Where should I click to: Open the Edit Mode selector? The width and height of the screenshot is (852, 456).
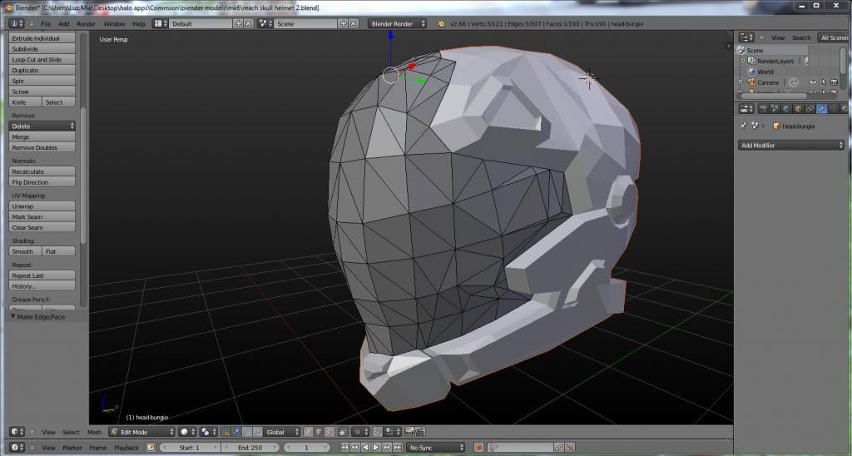pos(141,432)
